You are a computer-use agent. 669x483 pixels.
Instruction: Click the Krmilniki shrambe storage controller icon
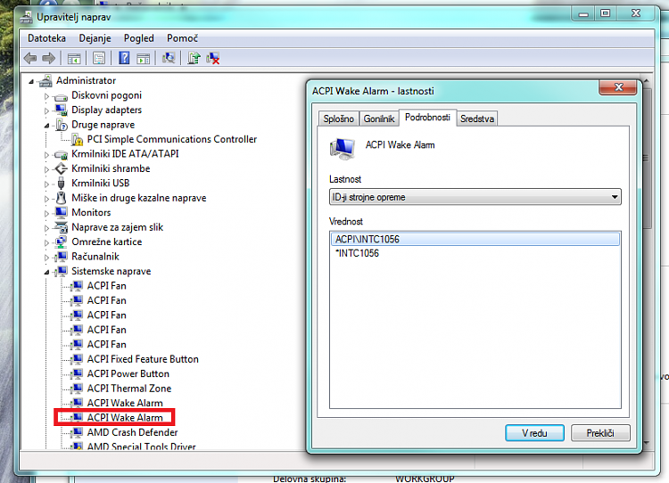click(61, 168)
